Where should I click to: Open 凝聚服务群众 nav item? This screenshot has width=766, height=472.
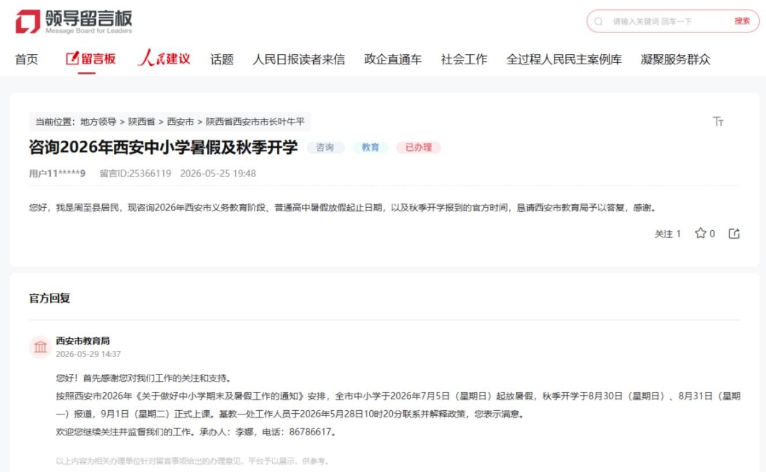coord(675,59)
